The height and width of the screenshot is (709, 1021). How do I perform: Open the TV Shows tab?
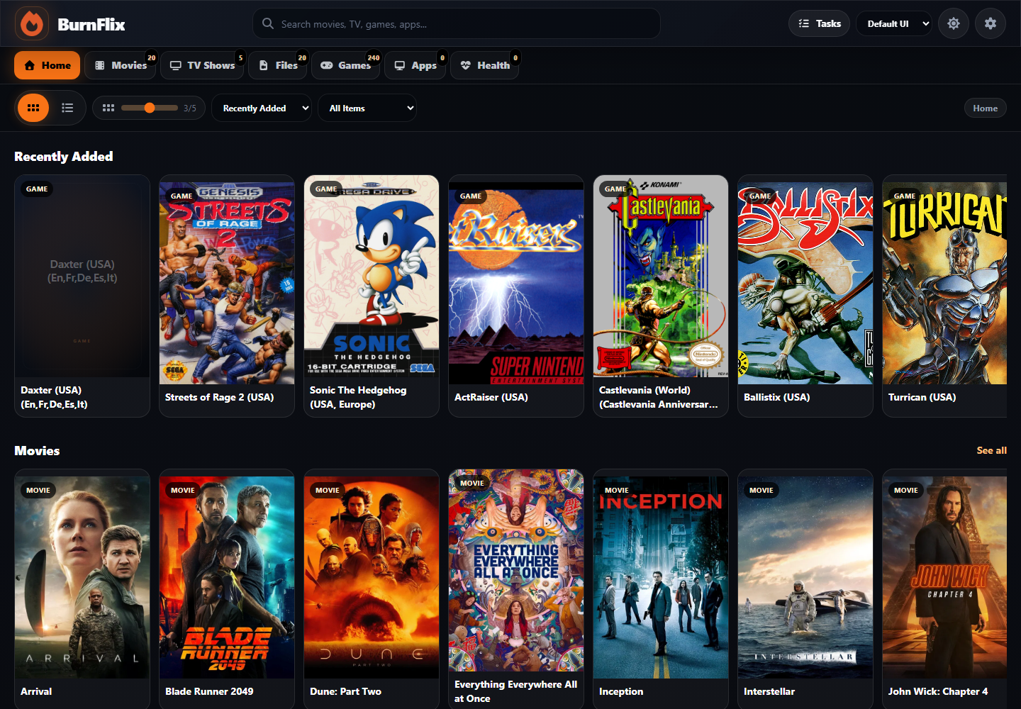[x=203, y=65]
